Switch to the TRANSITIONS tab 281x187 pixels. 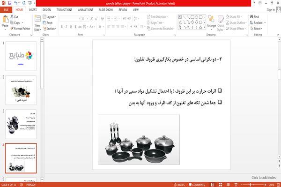pos(65,10)
